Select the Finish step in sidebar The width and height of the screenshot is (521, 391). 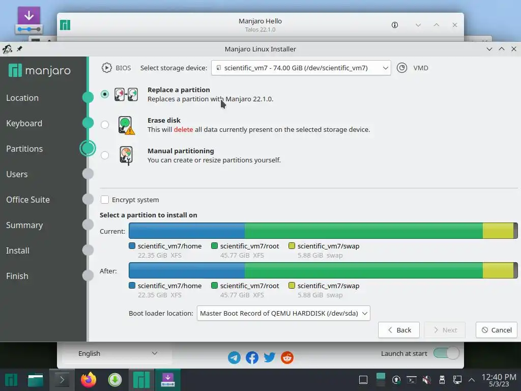click(17, 276)
